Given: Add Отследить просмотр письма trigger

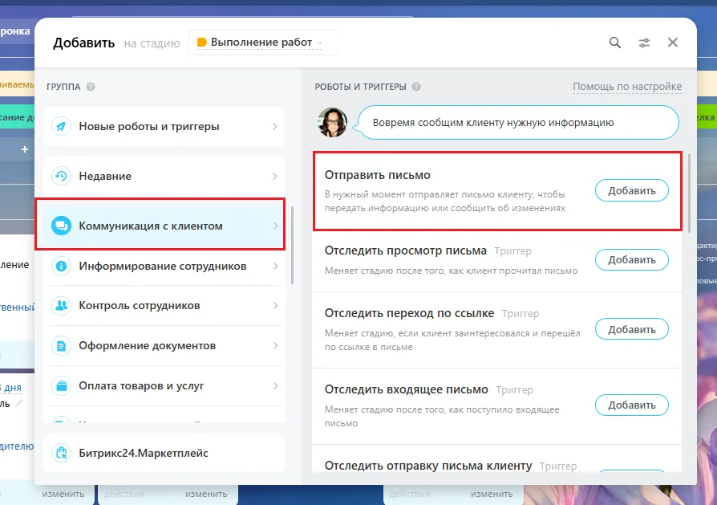Looking at the screenshot, I should tap(631, 259).
